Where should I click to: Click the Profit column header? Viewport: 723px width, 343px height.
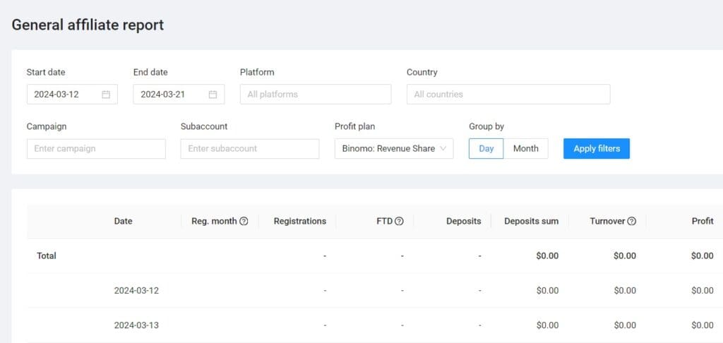[x=703, y=222]
